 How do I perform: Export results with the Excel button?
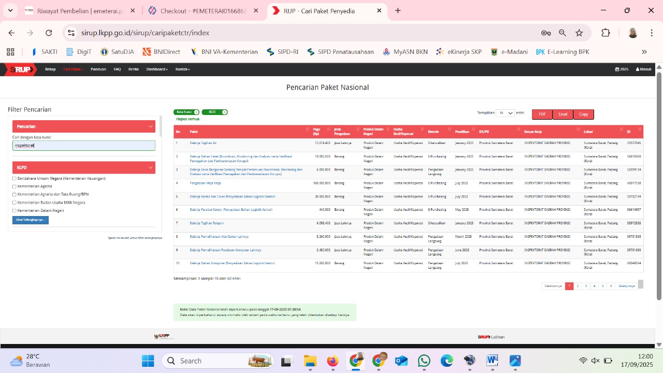[563, 114]
